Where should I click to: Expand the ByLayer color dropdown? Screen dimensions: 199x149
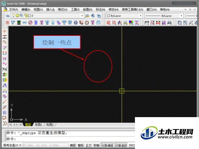click(x=140, y=16)
